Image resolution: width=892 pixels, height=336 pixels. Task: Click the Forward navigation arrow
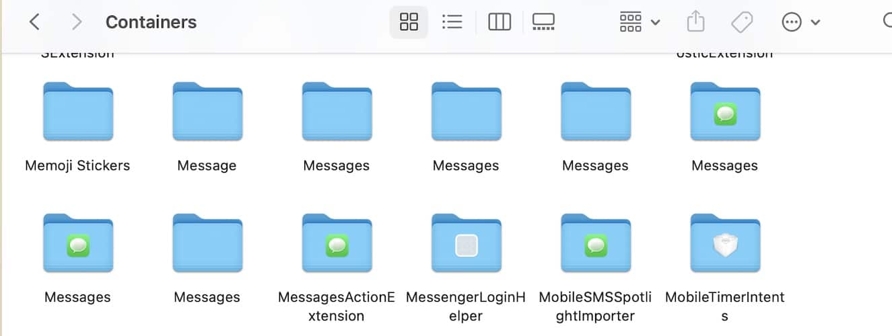[x=77, y=22]
